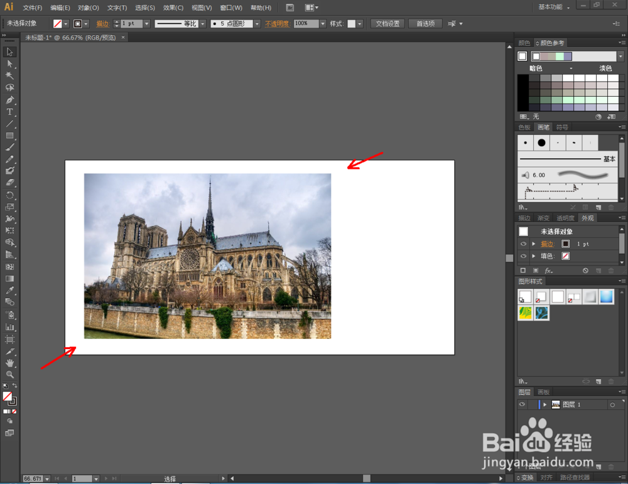Select the Gradient tool

(x=9, y=279)
